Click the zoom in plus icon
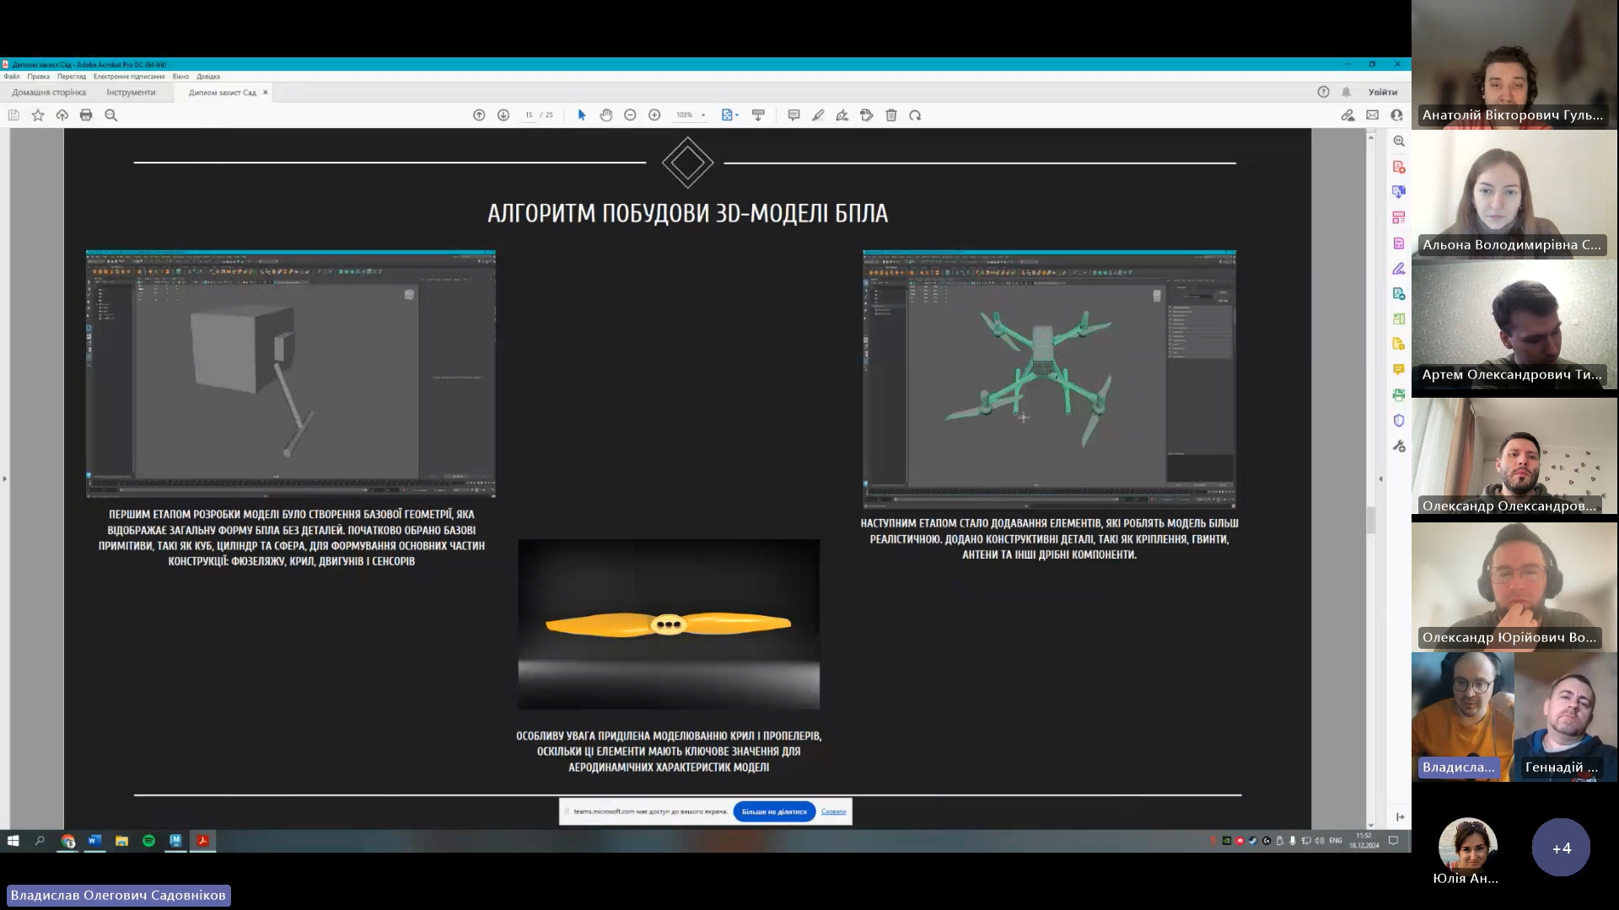This screenshot has height=910, width=1619. tap(654, 115)
